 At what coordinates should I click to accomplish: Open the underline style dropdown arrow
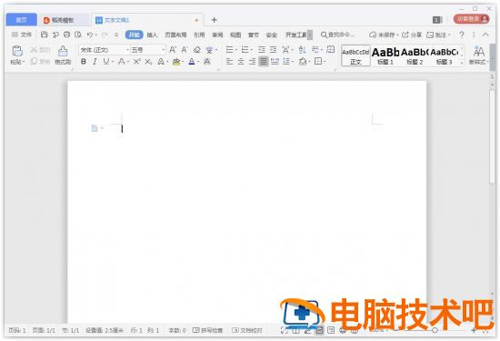point(113,62)
